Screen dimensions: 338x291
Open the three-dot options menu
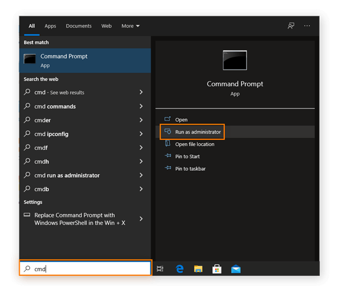click(x=307, y=26)
